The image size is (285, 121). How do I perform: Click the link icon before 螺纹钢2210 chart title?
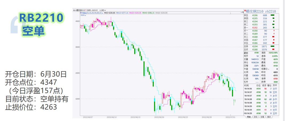click(75, 10)
